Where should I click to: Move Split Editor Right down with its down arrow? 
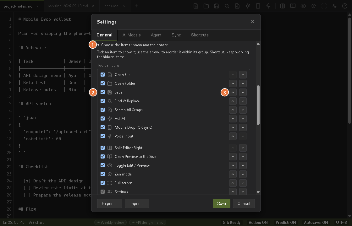[x=243, y=148]
